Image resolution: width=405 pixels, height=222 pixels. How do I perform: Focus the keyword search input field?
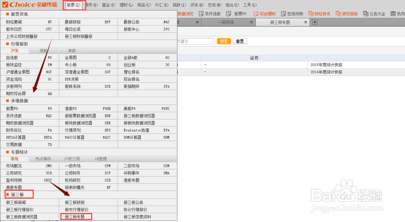(x=196, y=41)
